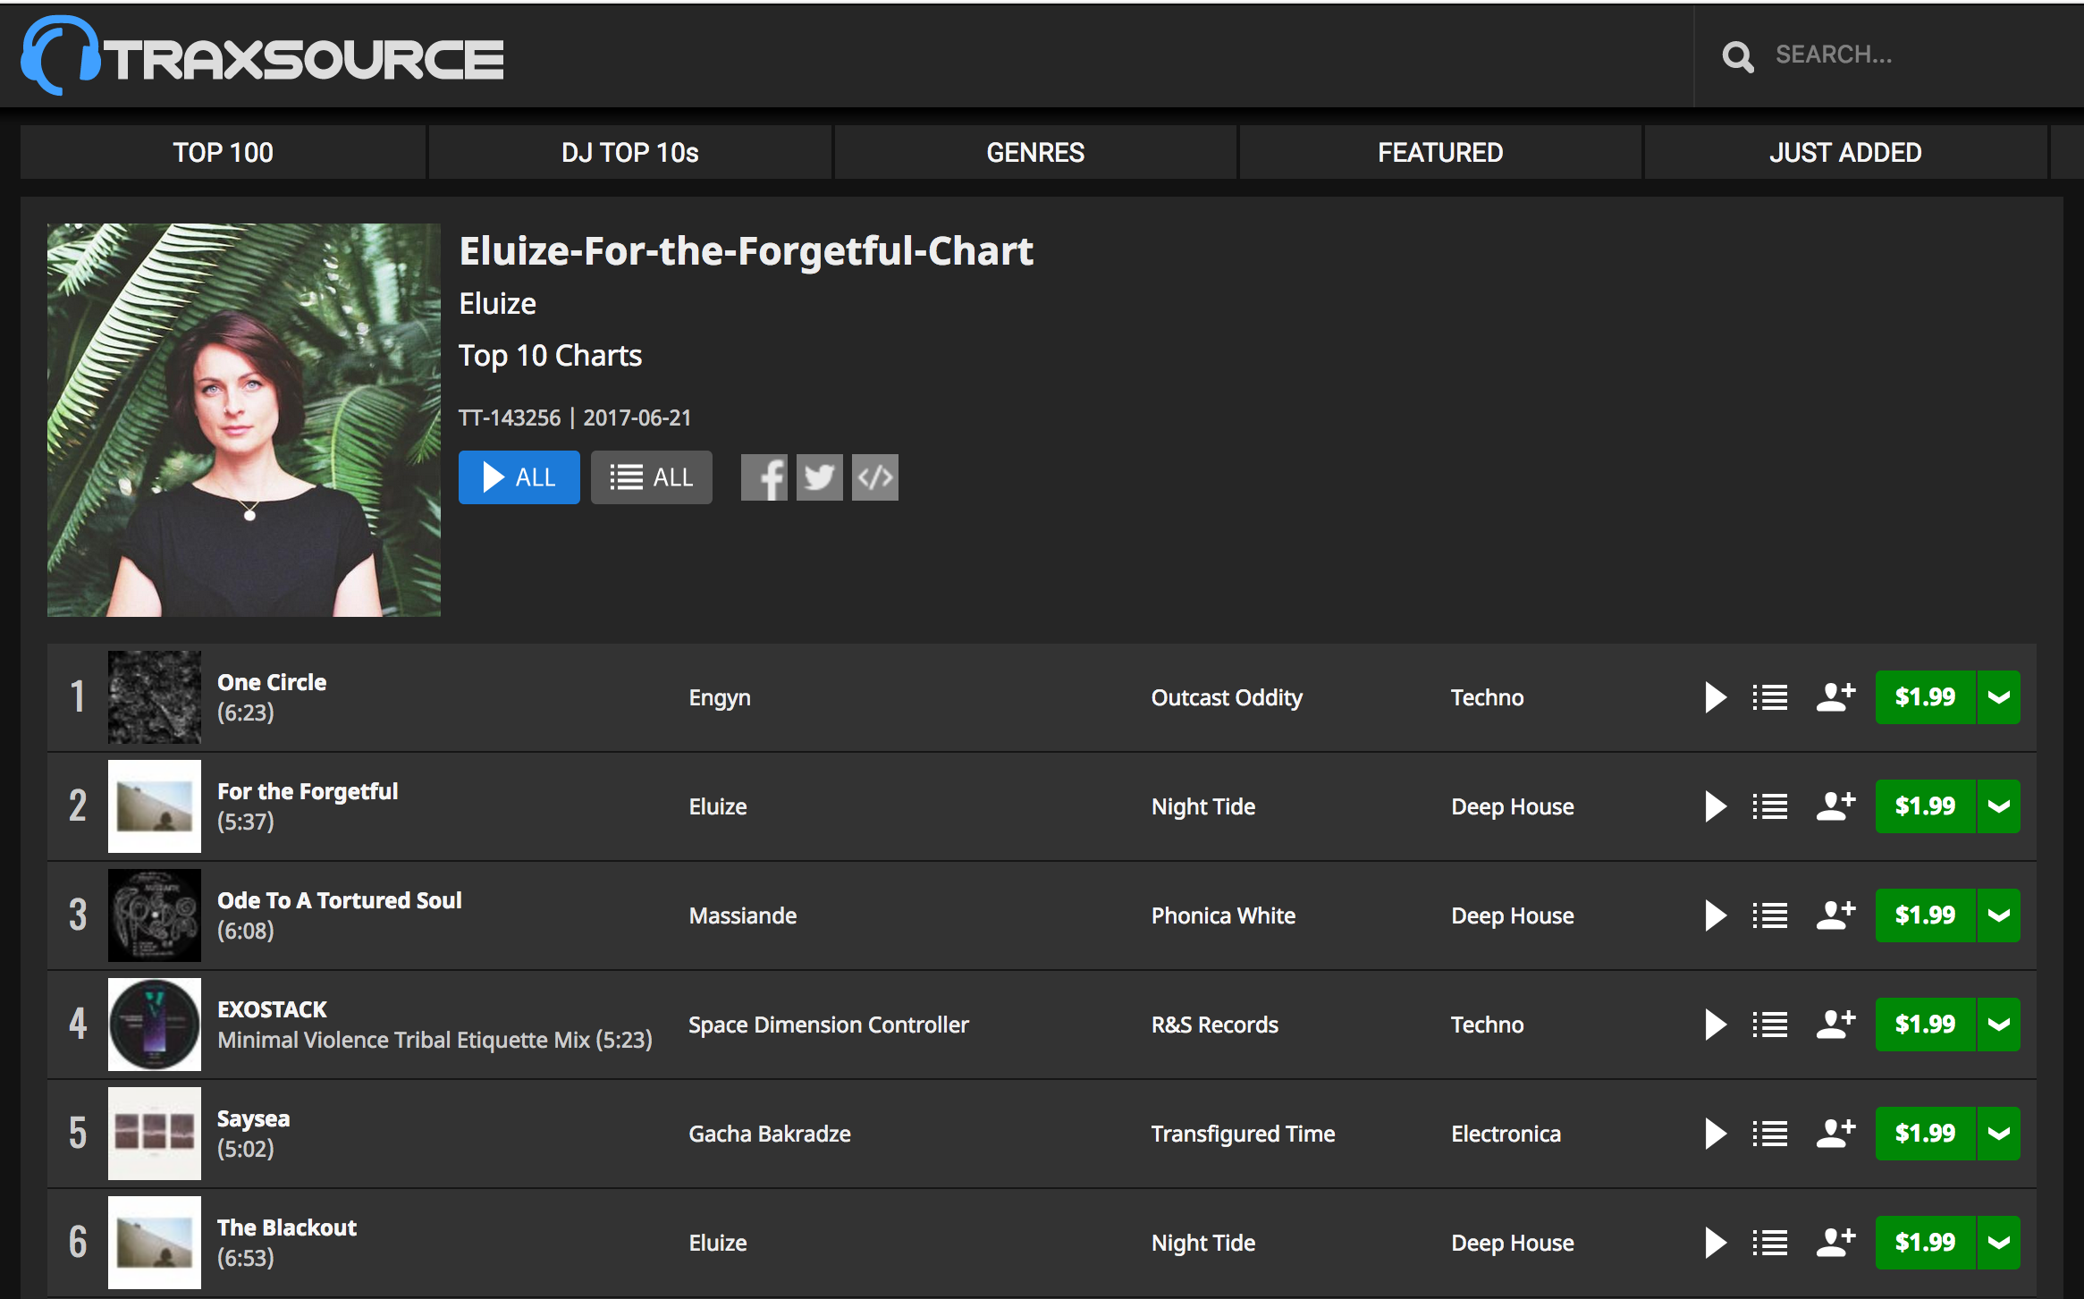This screenshot has width=2084, height=1299.
Task: Click the Saysea artwork thumbnail
Action: click(x=154, y=1134)
